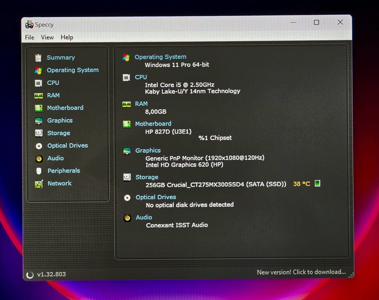Go to Operating System section in sidebar

point(73,70)
